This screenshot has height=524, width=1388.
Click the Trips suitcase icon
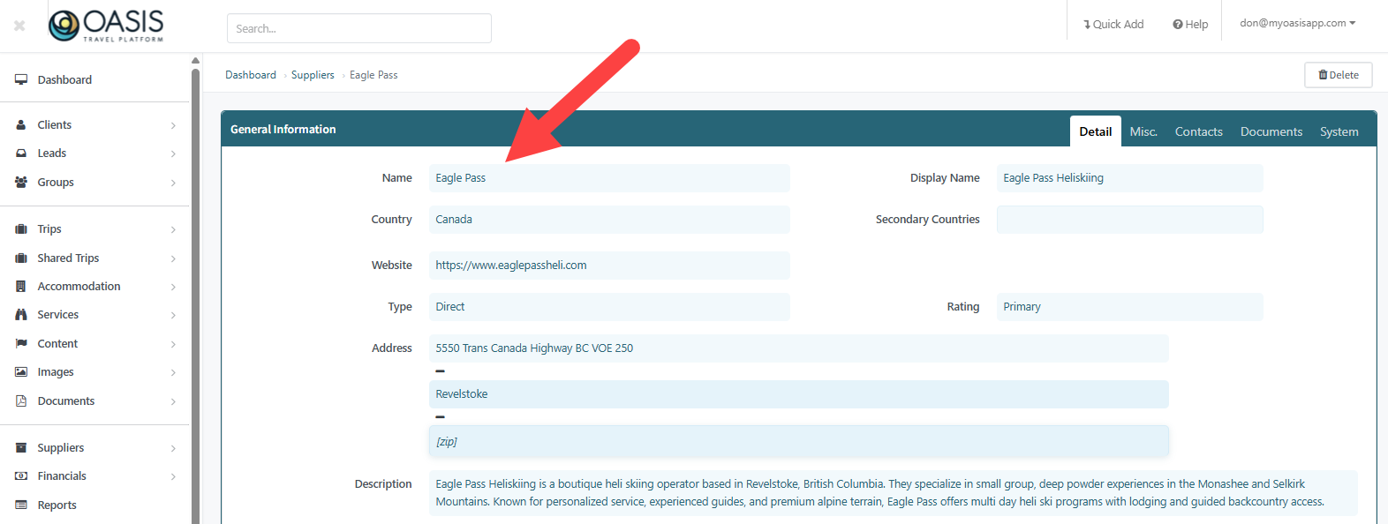tap(21, 229)
